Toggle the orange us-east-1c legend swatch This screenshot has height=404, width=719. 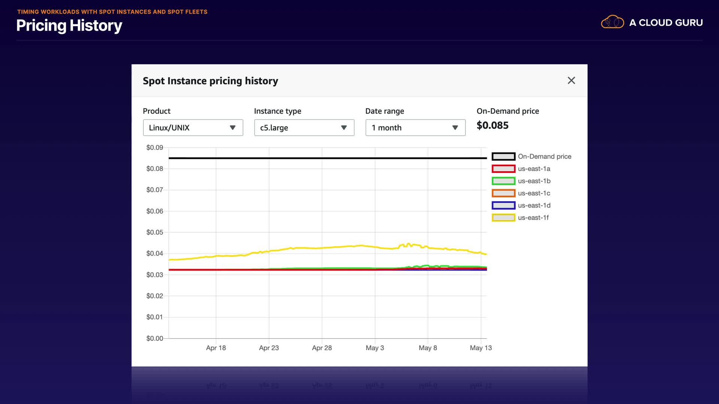click(503, 193)
